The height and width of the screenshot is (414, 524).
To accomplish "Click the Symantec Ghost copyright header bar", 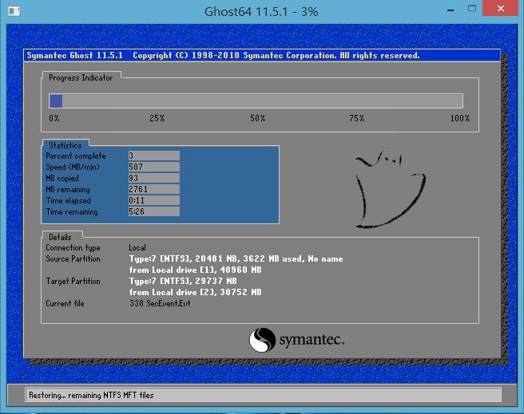I will 224,56.
